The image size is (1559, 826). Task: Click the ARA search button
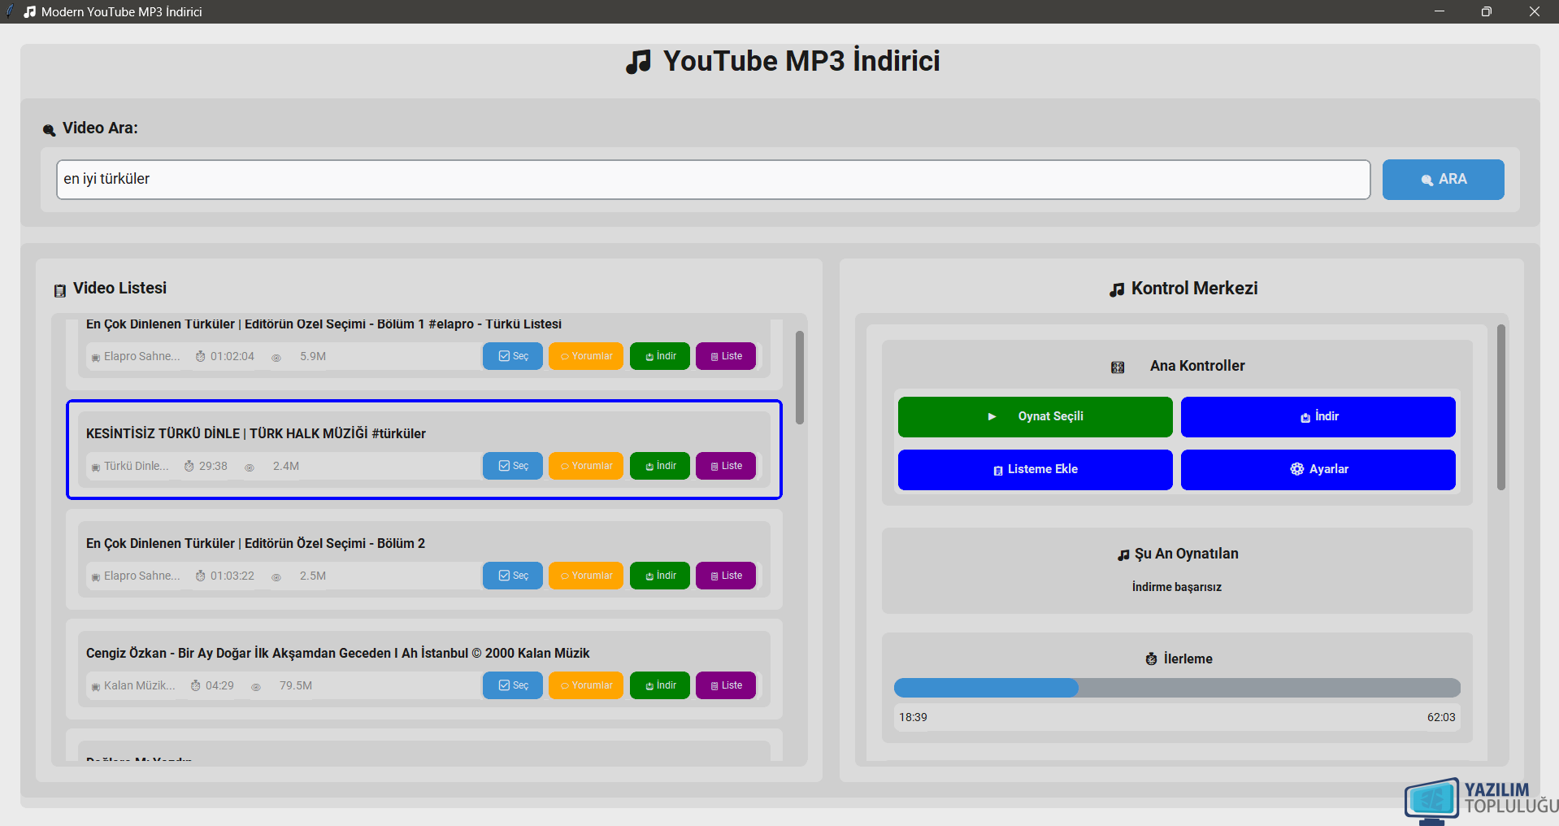coord(1443,180)
